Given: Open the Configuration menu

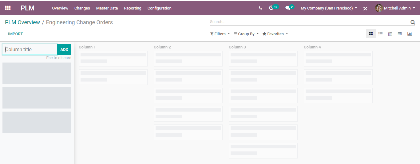Looking at the screenshot, I should click(160, 8).
